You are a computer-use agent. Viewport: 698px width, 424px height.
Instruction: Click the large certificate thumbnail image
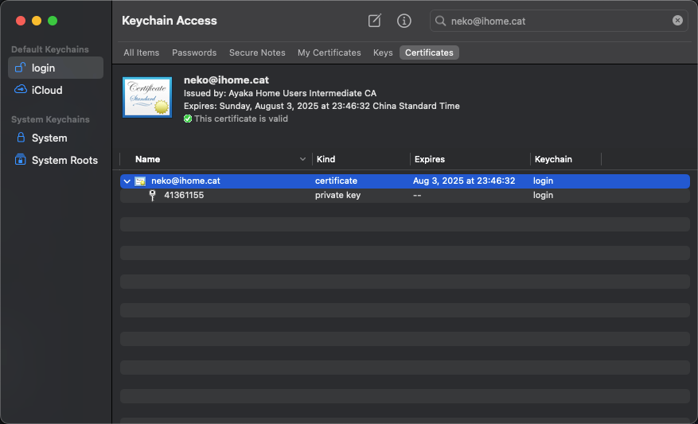(x=147, y=97)
